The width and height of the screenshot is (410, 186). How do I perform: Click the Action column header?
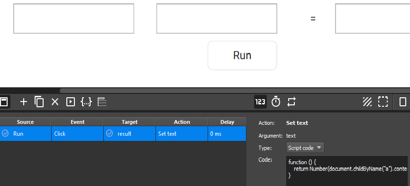[x=182, y=122]
